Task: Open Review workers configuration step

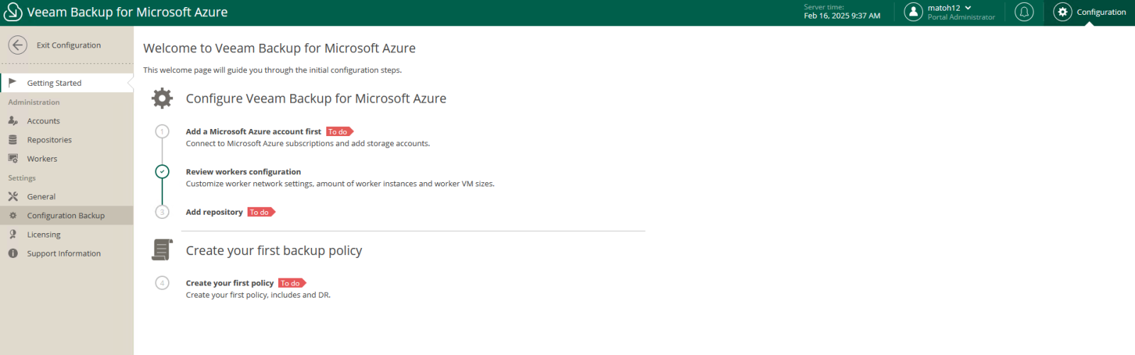Action: (x=243, y=171)
